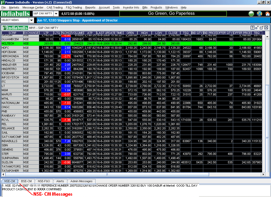Click the Shoppers Stop news headline
This screenshot has height=197, width=271.
[77, 20]
